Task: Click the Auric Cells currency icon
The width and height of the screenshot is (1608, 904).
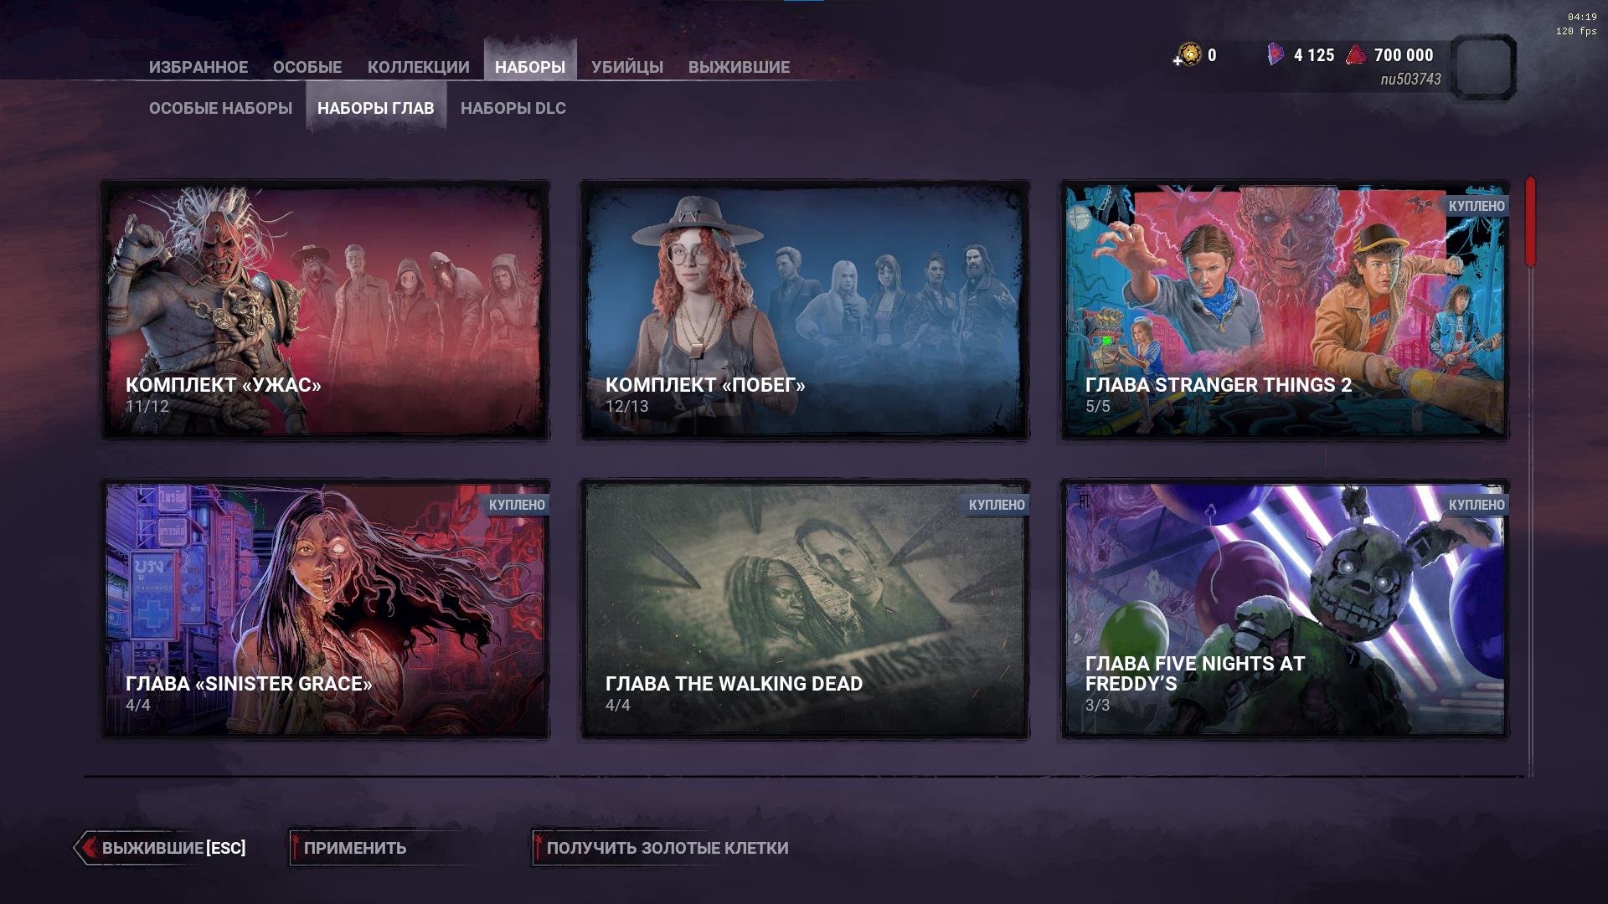Action: click(1189, 55)
